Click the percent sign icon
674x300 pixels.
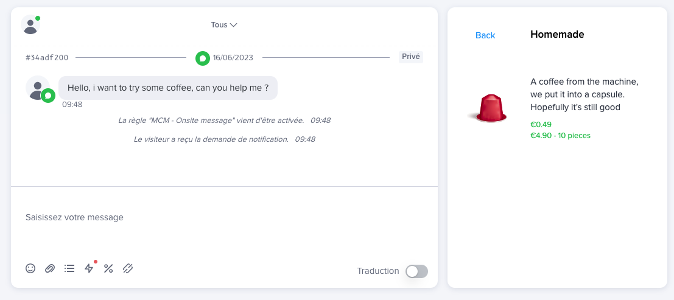[108, 268]
